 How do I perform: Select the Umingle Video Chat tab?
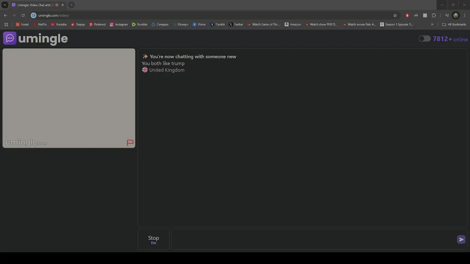pyautogui.click(x=35, y=5)
